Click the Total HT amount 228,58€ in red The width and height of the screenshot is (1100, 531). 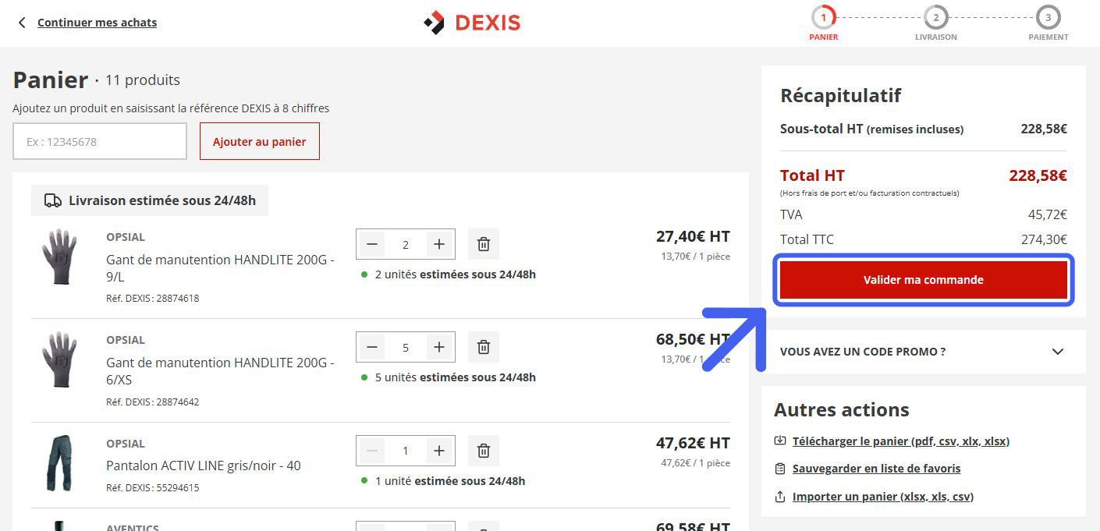[x=1038, y=175]
